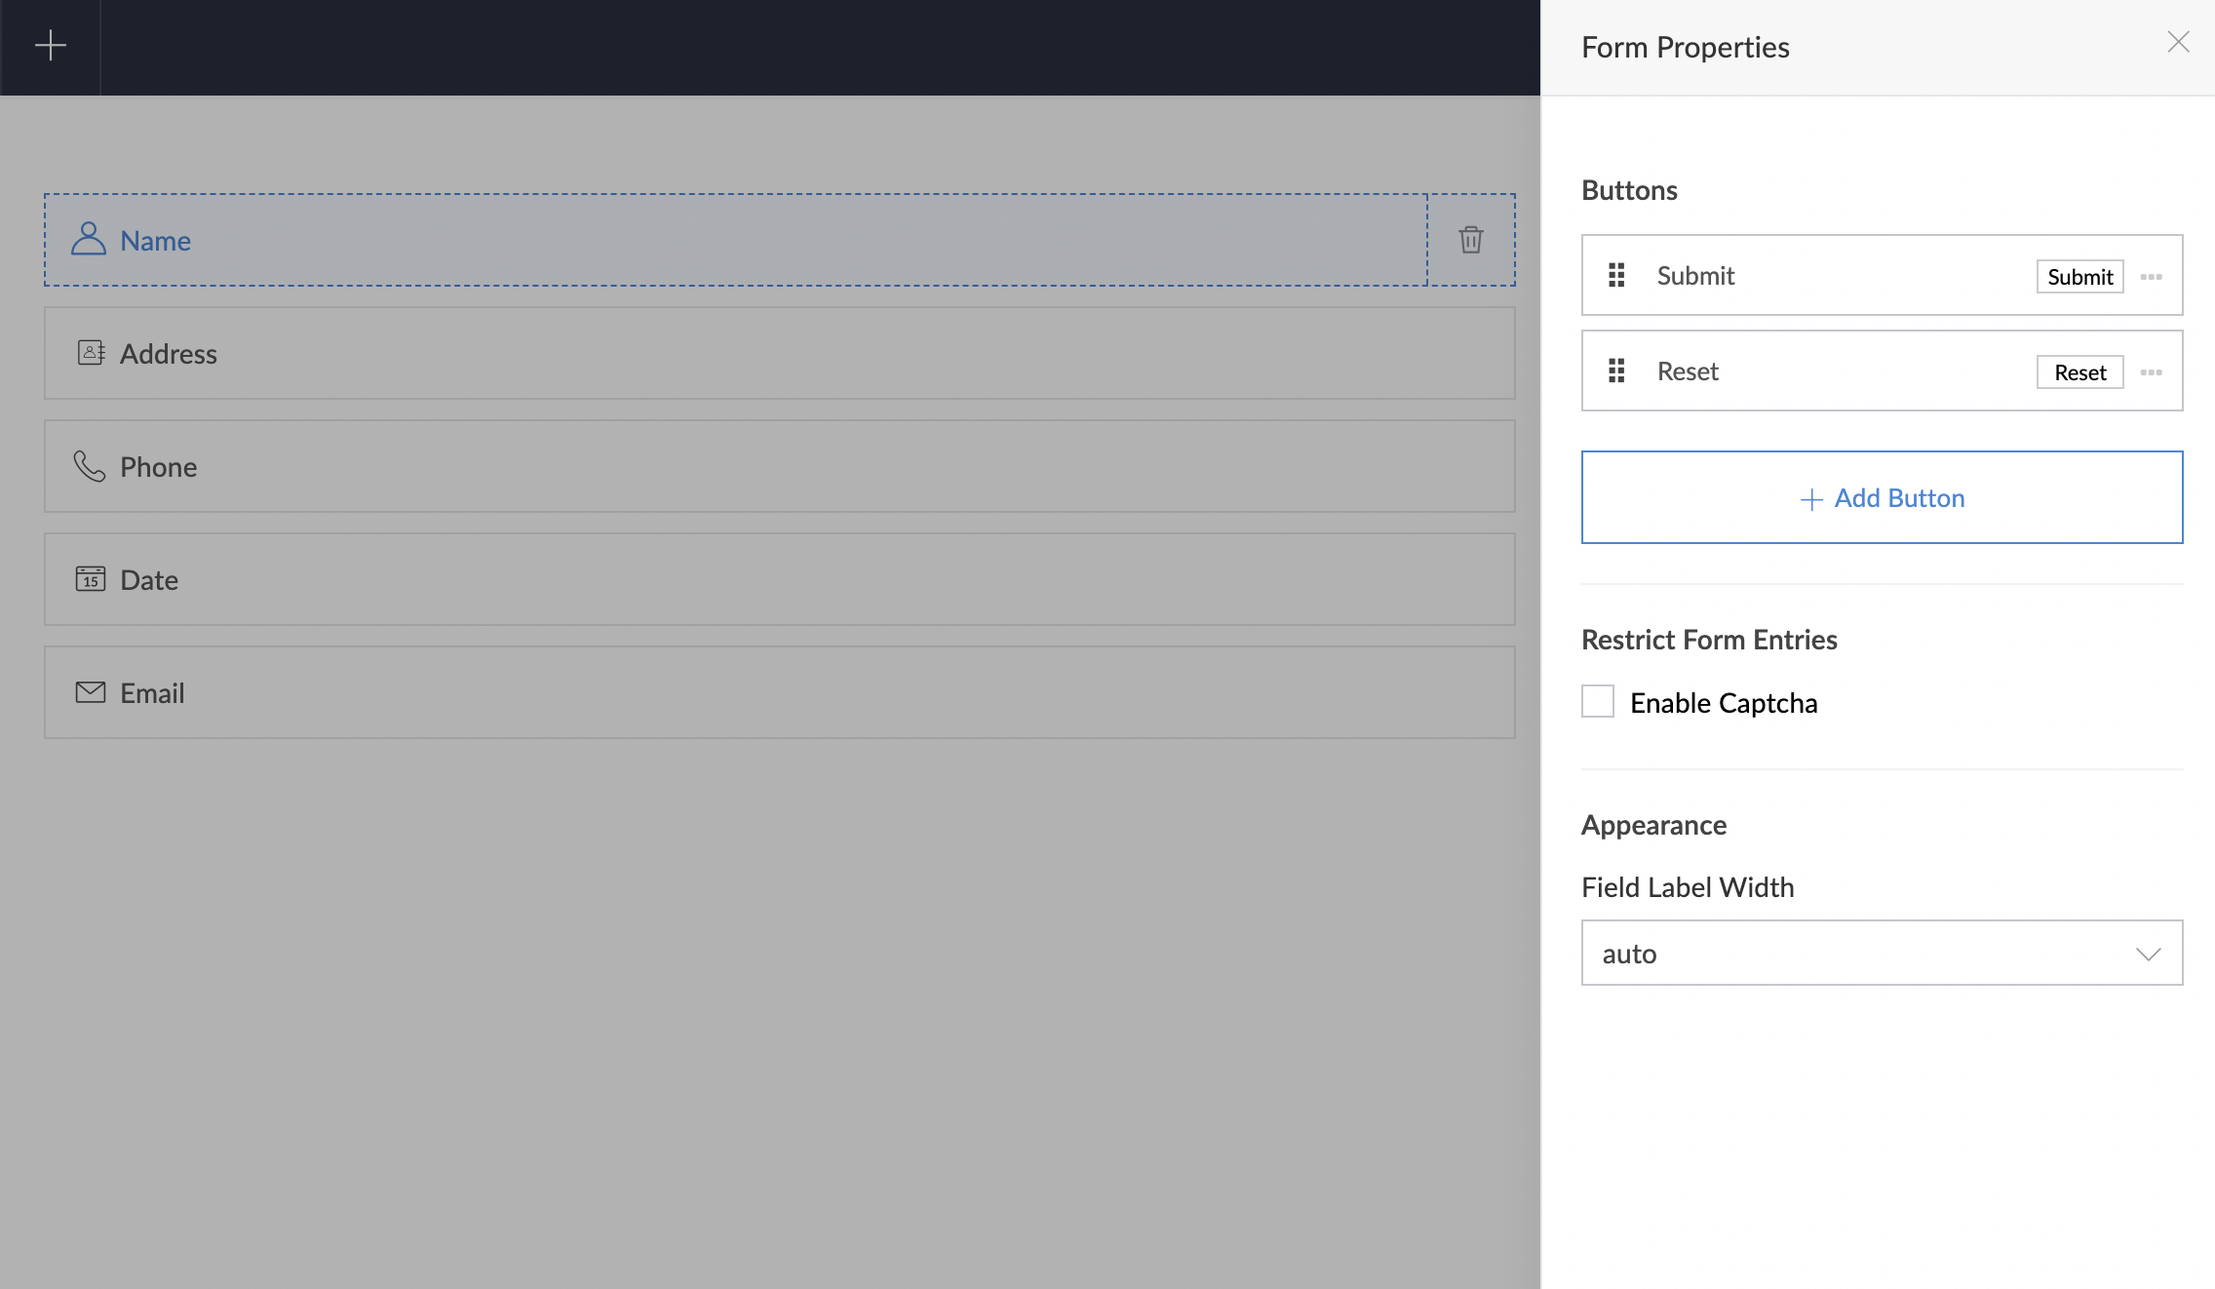
Task: Grab the drag handle of Reset button row
Action: coord(1616,371)
